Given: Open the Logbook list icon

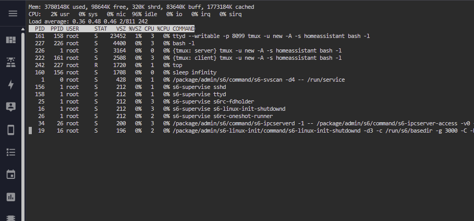Looking at the screenshot, I should tap(10, 152).
